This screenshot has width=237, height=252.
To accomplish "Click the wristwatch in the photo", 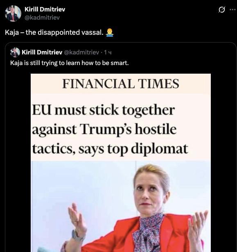I will coord(76,236).
